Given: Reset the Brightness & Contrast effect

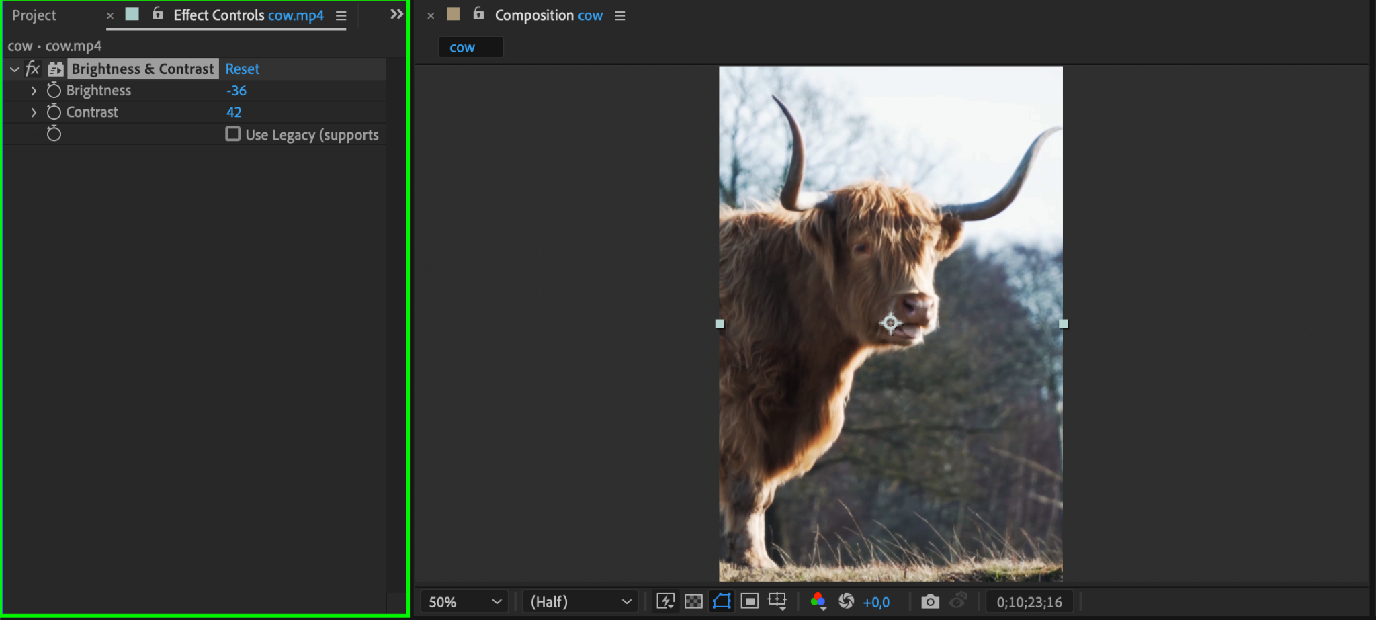Looking at the screenshot, I should [242, 69].
